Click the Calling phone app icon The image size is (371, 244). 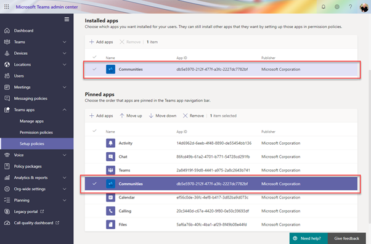coord(110,211)
